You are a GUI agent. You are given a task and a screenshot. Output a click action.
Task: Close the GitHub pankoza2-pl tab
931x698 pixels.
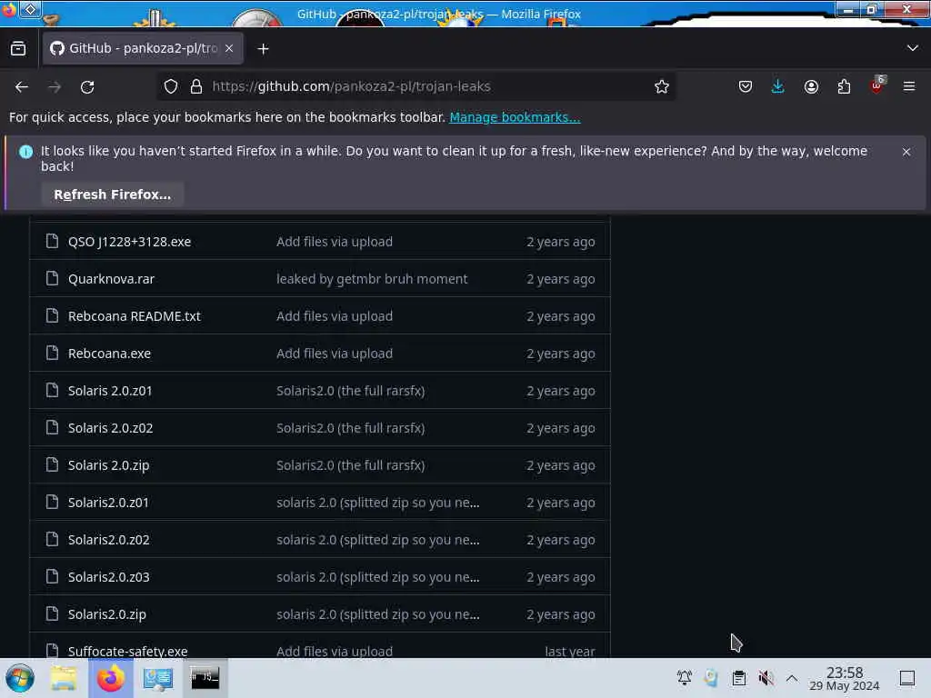tap(229, 48)
